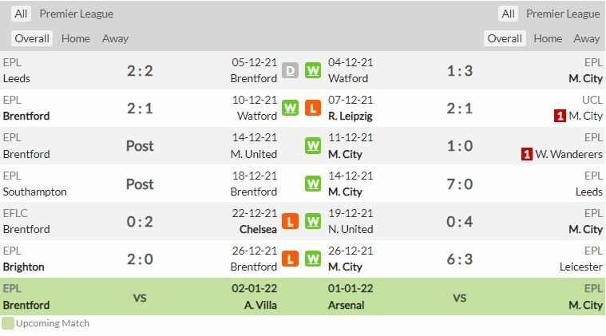This screenshot has height=336, width=606.
Task: Click the red card icon beside W. Wanderers
Action: (x=527, y=154)
